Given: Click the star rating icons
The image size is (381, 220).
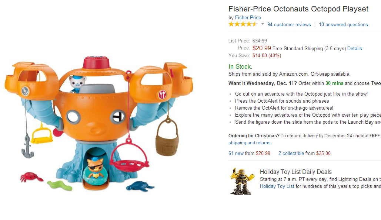Looking at the screenshot, I should (243, 24).
